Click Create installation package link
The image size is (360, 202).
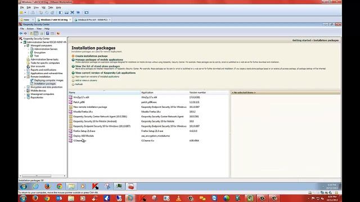[91, 56]
